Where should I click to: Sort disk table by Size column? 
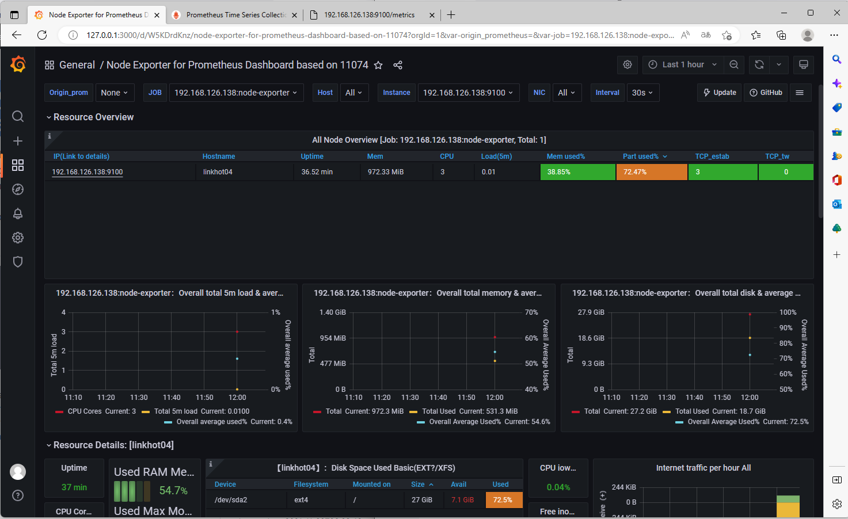point(422,484)
